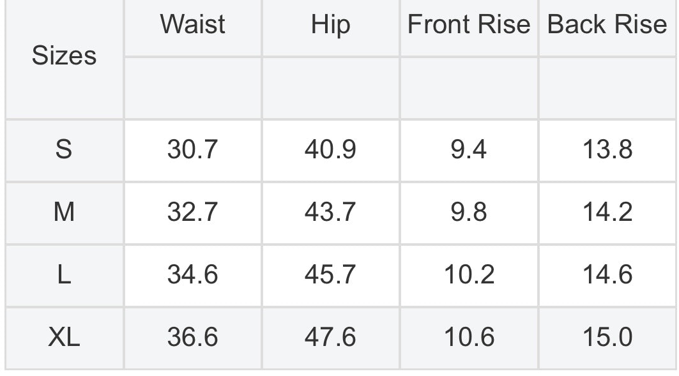Click the hip value 43.7
Viewport: 679px width, 376px height.
330,212
